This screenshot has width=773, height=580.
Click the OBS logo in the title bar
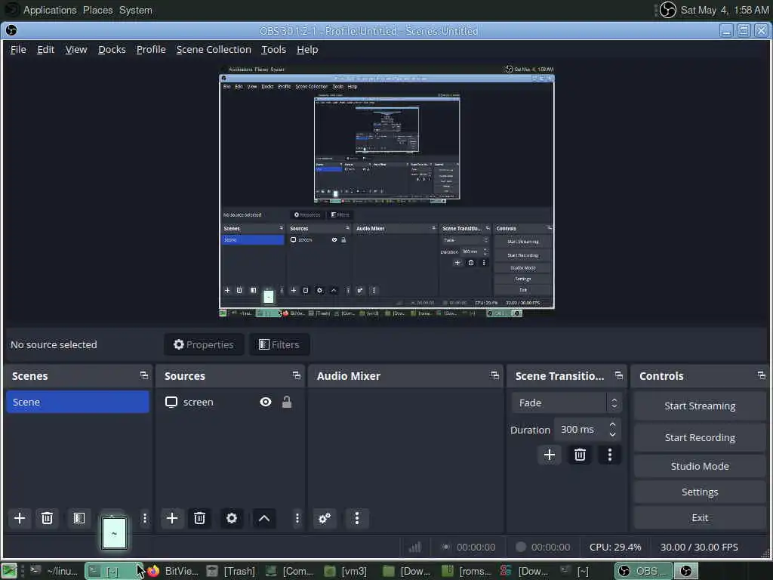(11, 30)
